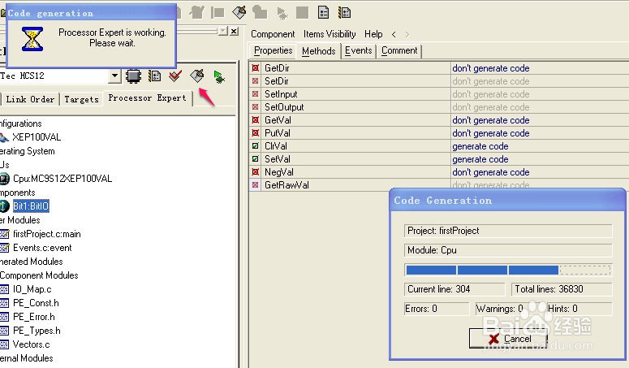Switch to the Targets tab

pos(81,99)
